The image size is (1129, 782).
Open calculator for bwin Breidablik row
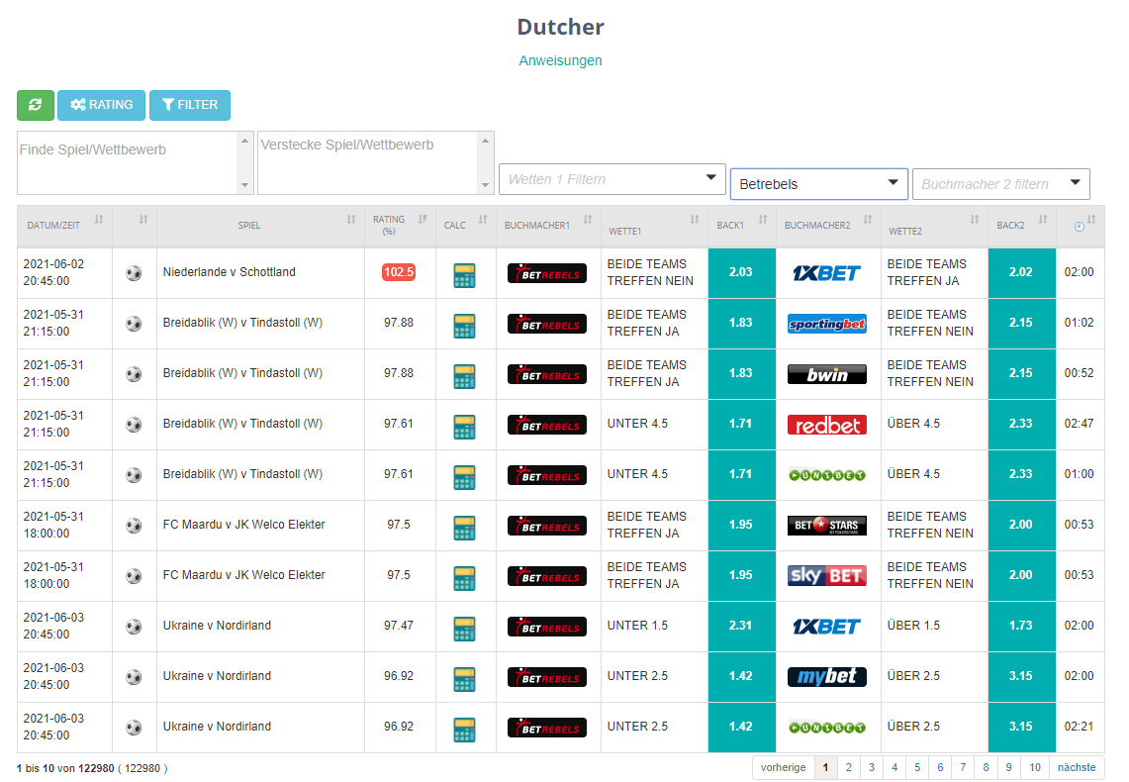point(464,376)
